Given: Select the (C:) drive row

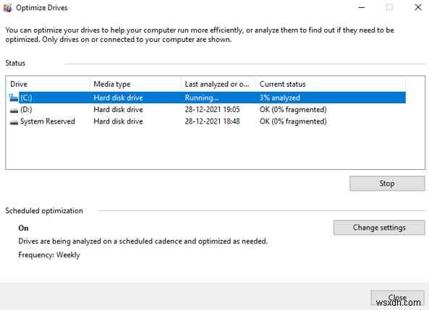Looking at the screenshot, I should 207,98.
